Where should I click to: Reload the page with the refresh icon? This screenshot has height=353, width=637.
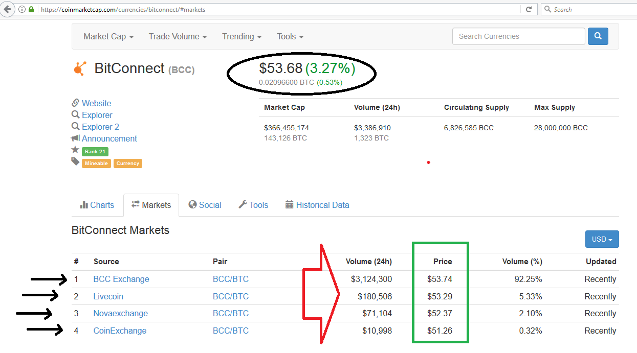[x=529, y=9]
